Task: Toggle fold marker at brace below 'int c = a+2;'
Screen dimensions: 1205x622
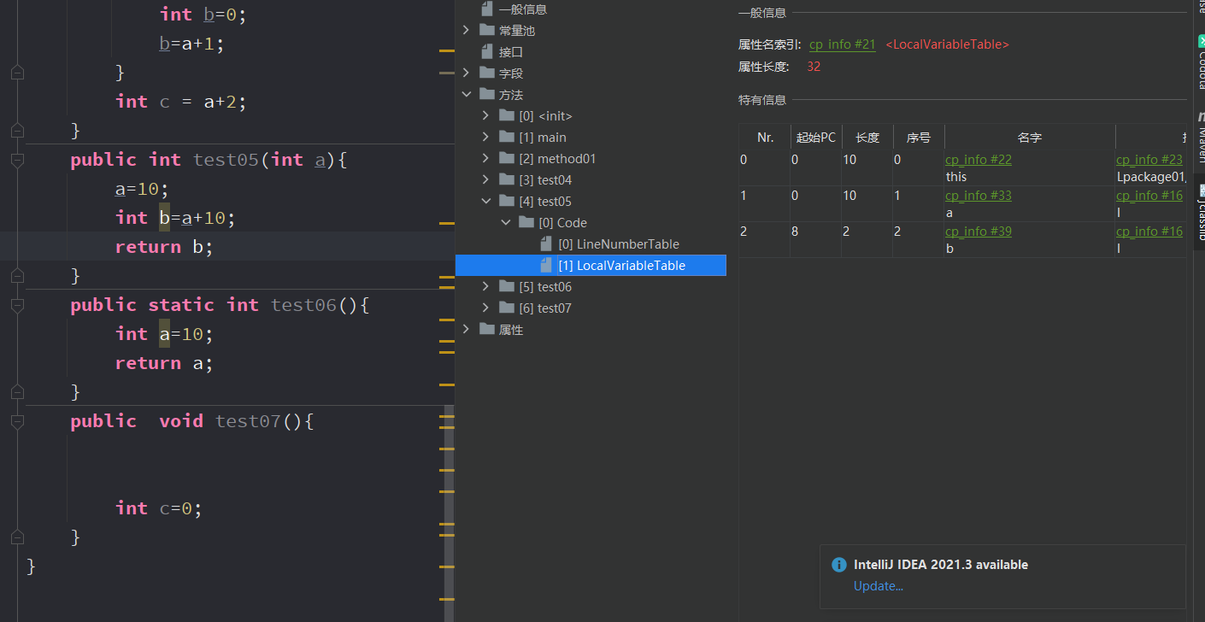Action: click(x=17, y=131)
